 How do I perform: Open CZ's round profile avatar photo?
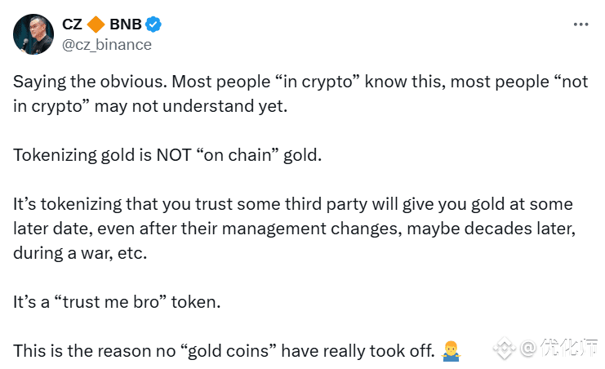click(x=33, y=34)
